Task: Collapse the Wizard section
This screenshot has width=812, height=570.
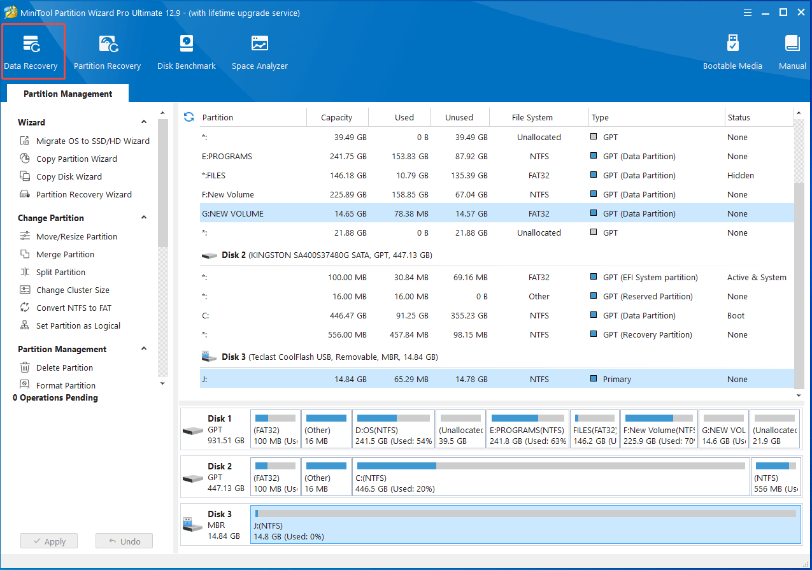Action: [x=144, y=122]
